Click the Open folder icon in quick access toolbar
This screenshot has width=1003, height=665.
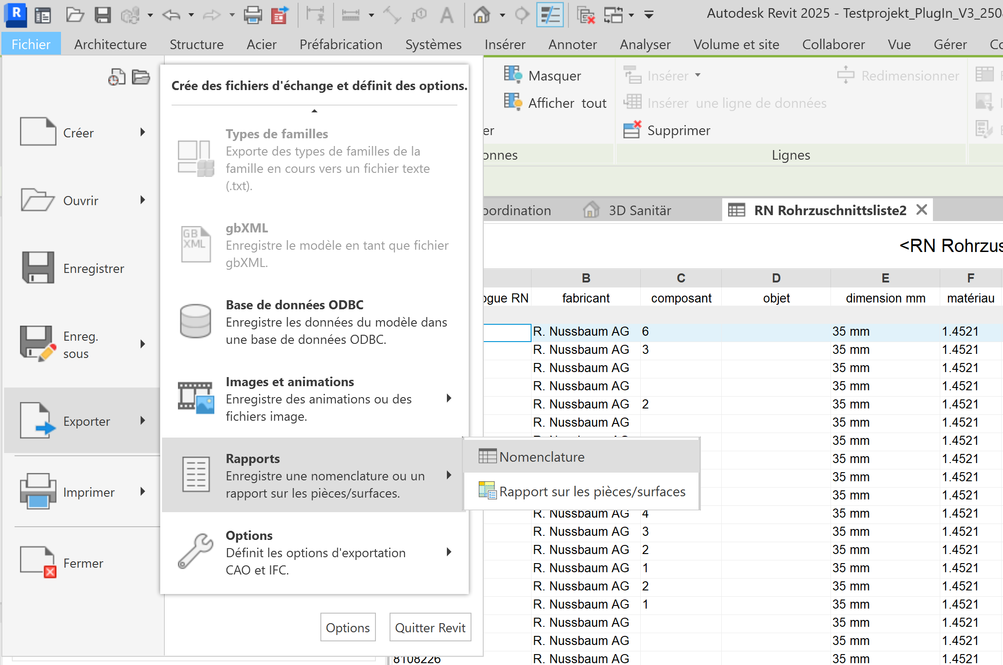(x=75, y=15)
